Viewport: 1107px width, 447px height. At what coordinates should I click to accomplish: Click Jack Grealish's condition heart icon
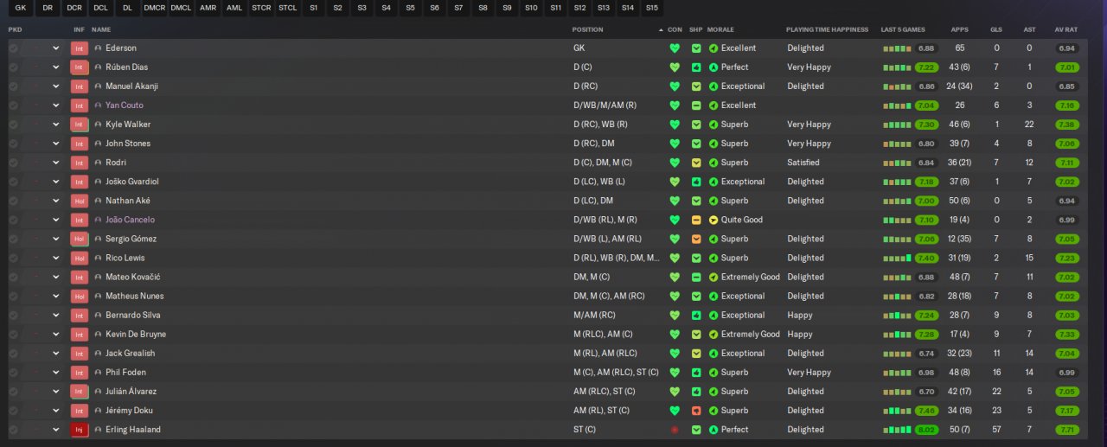tap(675, 354)
